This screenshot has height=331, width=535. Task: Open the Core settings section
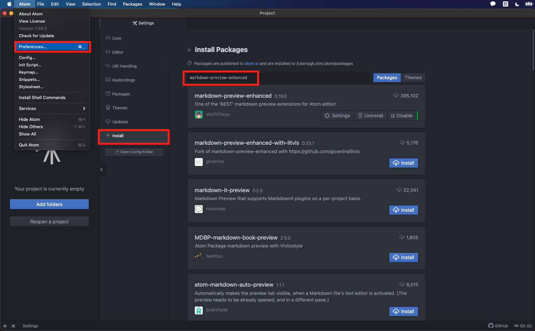[x=134, y=38]
